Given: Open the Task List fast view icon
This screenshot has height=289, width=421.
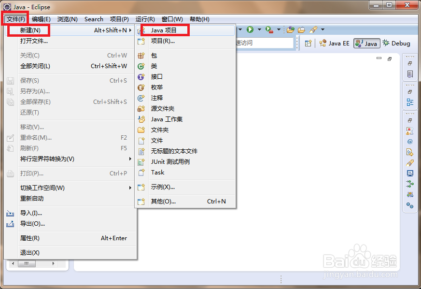Looking at the screenshot, I should (x=410, y=73).
